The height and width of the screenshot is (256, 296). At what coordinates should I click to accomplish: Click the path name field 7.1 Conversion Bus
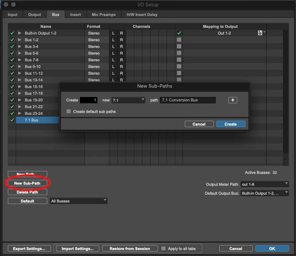187,100
